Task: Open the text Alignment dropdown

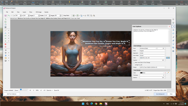Action: click(153, 53)
